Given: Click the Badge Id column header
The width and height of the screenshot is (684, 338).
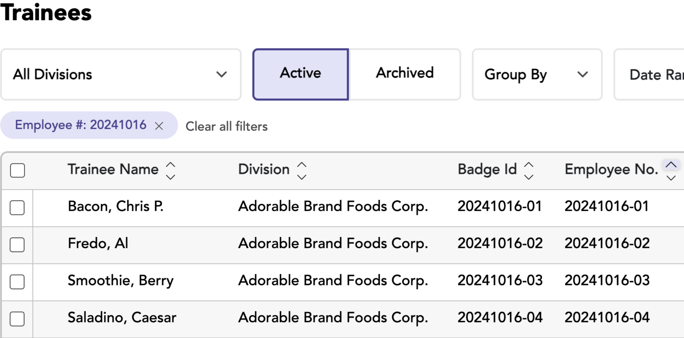Looking at the screenshot, I should [x=487, y=169].
